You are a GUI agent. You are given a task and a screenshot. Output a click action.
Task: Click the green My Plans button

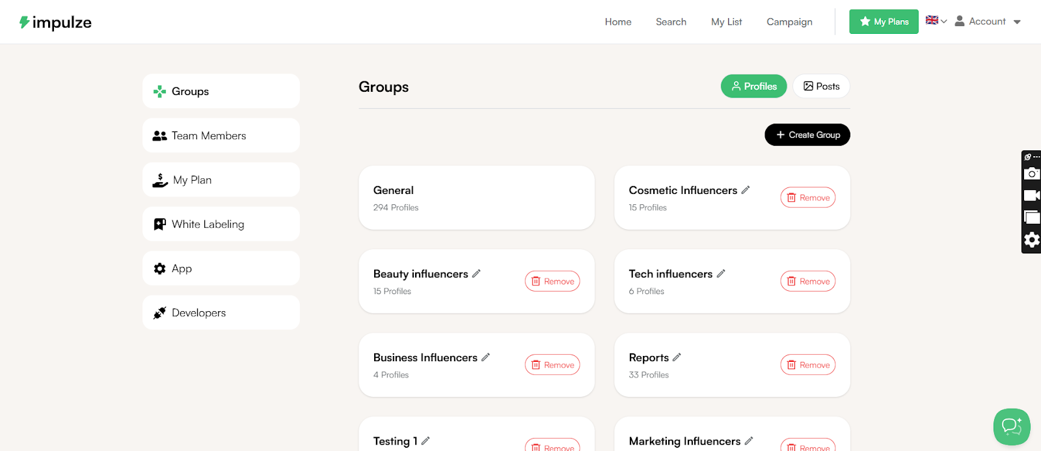point(884,21)
